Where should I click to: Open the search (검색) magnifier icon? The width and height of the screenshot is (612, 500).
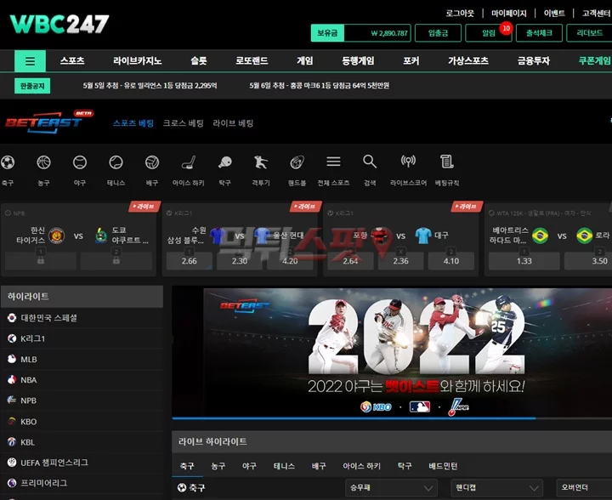(x=370, y=162)
